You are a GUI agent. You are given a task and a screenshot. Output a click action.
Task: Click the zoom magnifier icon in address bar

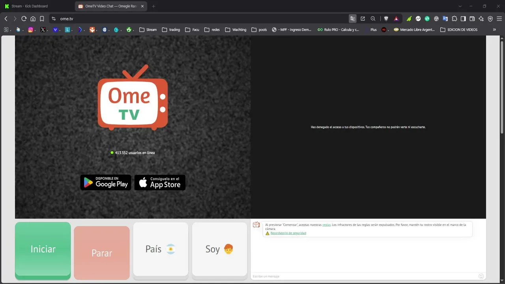373,19
